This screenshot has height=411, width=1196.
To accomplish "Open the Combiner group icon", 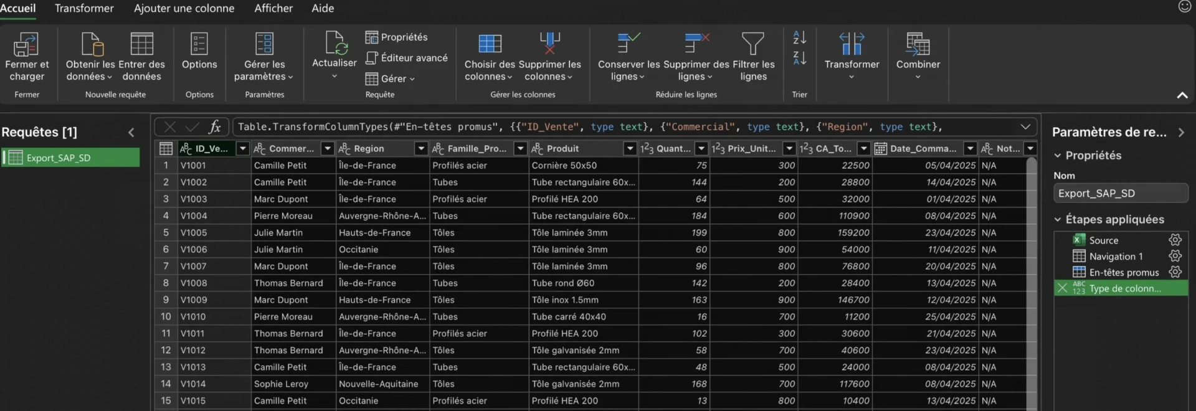I will pos(918,44).
